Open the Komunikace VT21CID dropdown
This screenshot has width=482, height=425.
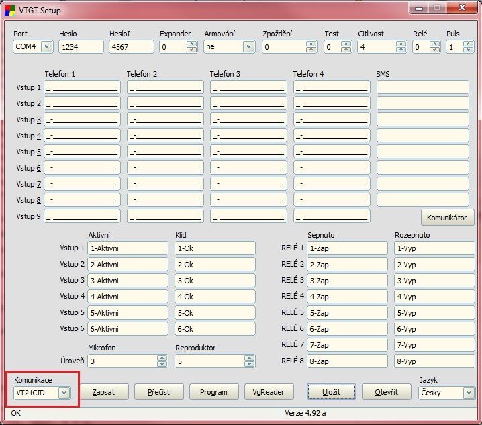point(64,393)
